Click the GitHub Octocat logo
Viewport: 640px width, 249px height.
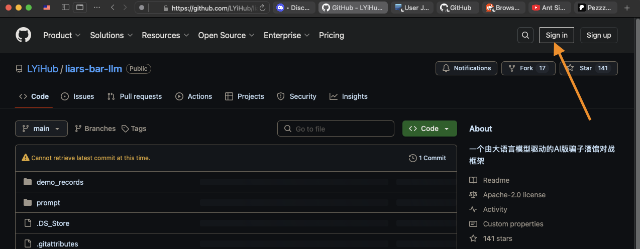tap(24, 35)
